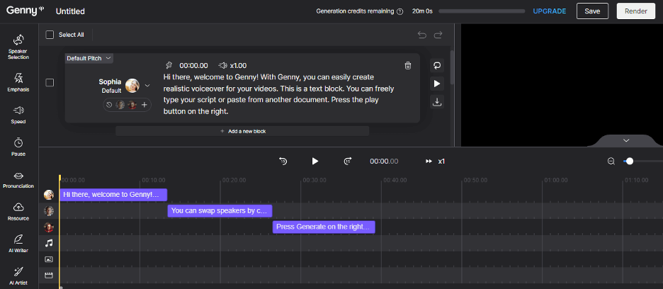Open the Default Pitch dropdown
663x289 pixels.
pos(89,58)
